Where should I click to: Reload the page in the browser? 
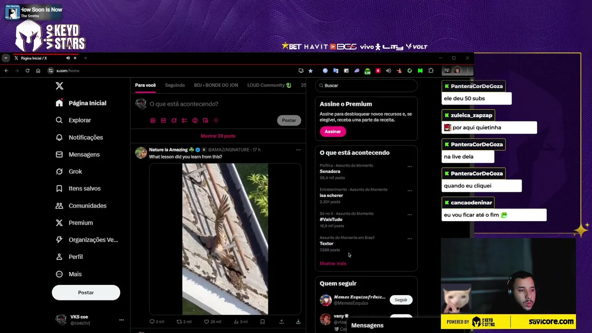(x=27, y=71)
